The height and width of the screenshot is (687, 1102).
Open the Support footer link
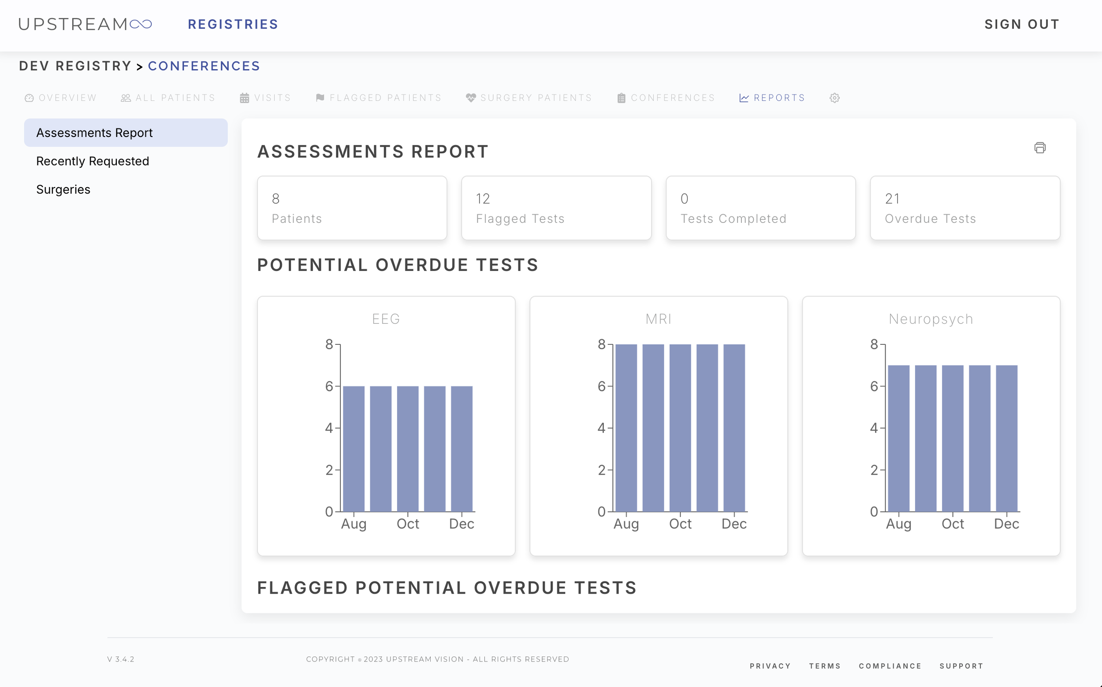pos(961,666)
